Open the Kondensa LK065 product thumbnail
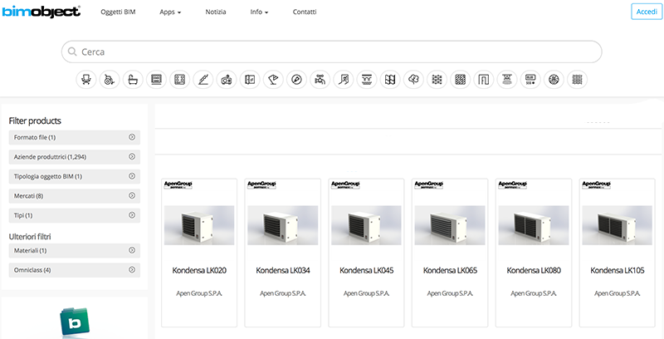 pyautogui.click(x=450, y=225)
